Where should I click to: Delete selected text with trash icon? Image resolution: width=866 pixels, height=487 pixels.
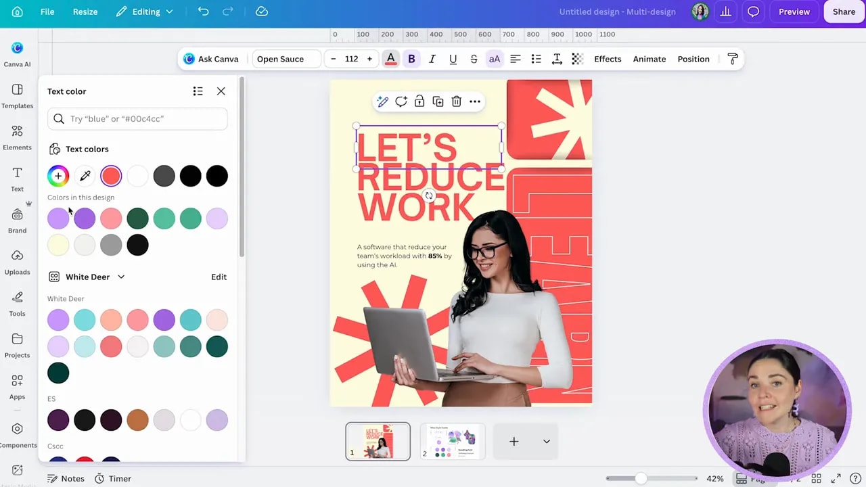tap(457, 101)
